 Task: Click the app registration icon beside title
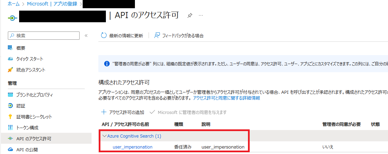(12, 18)
